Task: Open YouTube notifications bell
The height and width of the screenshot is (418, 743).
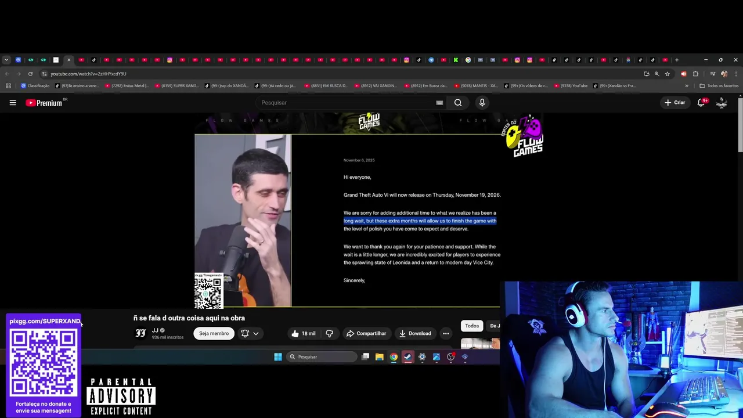Action: pos(701,103)
